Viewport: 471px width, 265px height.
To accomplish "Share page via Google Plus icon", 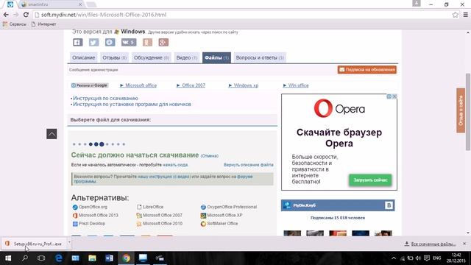I will coord(163,43).
